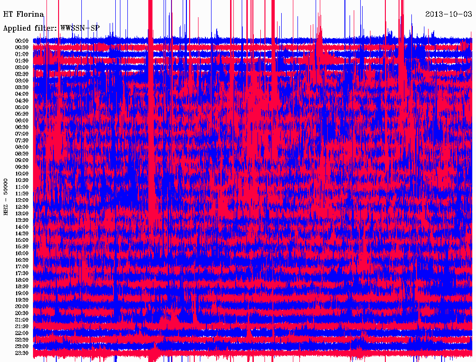Select the 09:00 time label
This screenshot has width=476, height=362.
point(22,160)
